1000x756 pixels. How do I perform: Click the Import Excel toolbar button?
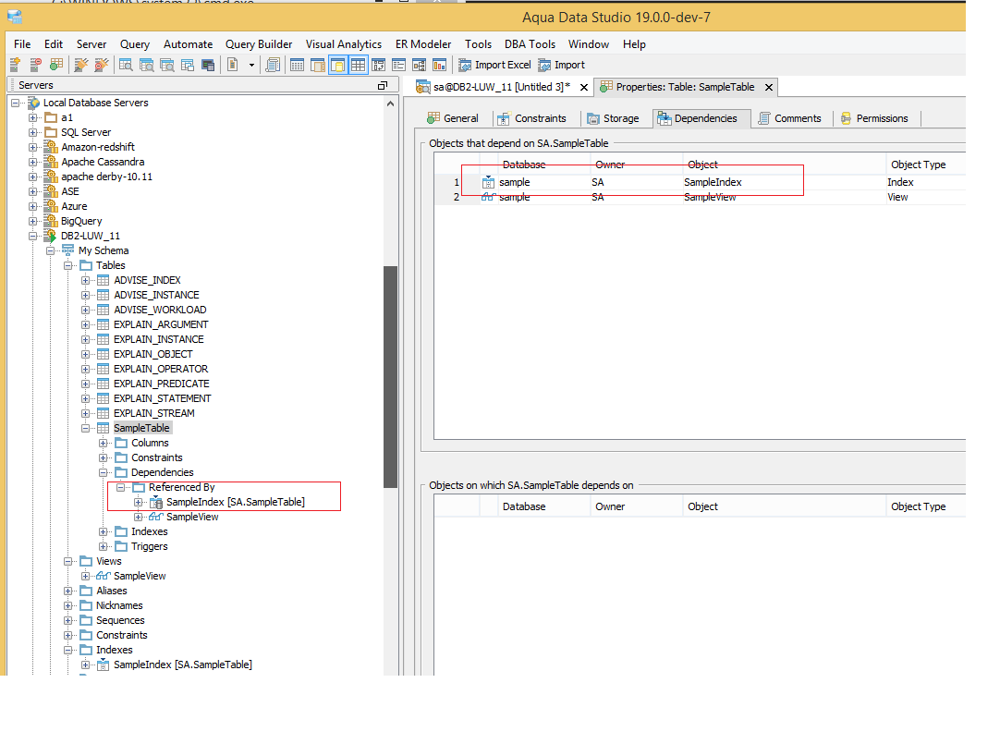coord(494,65)
